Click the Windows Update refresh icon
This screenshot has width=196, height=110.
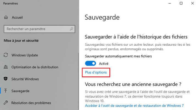(x=6, y=55)
